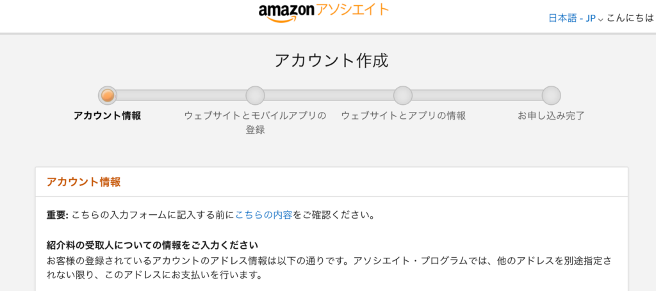Click the 紹介料の受取人 section heading
656x291 pixels.
coord(152,246)
